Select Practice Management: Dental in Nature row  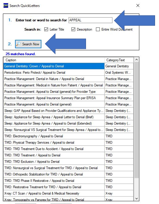pyautogui.click(x=54, y=79)
